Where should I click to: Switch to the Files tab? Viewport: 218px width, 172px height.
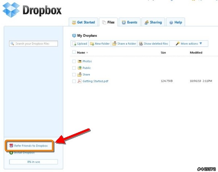pyautogui.click(x=108, y=22)
